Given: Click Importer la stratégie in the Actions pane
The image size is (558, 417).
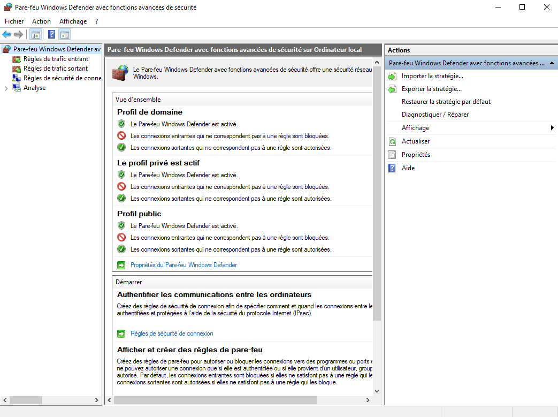Looking at the screenshot, I should coord(432,76).
